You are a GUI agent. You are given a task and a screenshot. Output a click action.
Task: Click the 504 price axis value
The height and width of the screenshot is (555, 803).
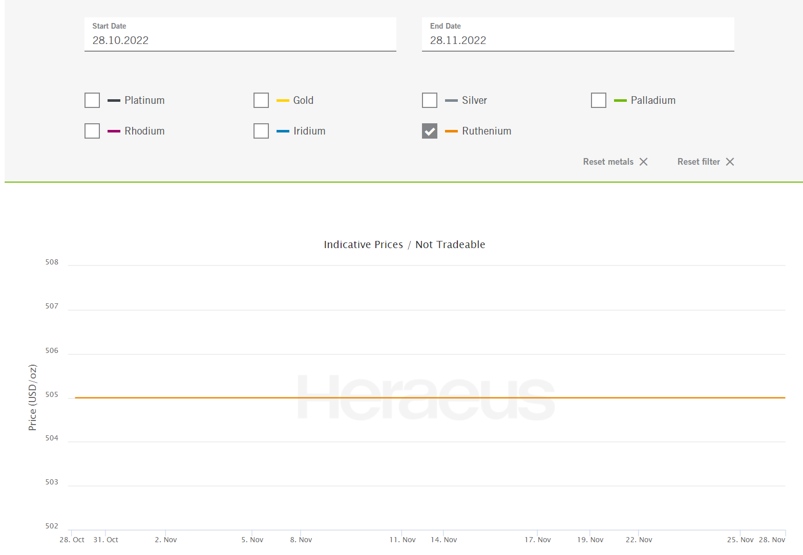tap(52, 438)
